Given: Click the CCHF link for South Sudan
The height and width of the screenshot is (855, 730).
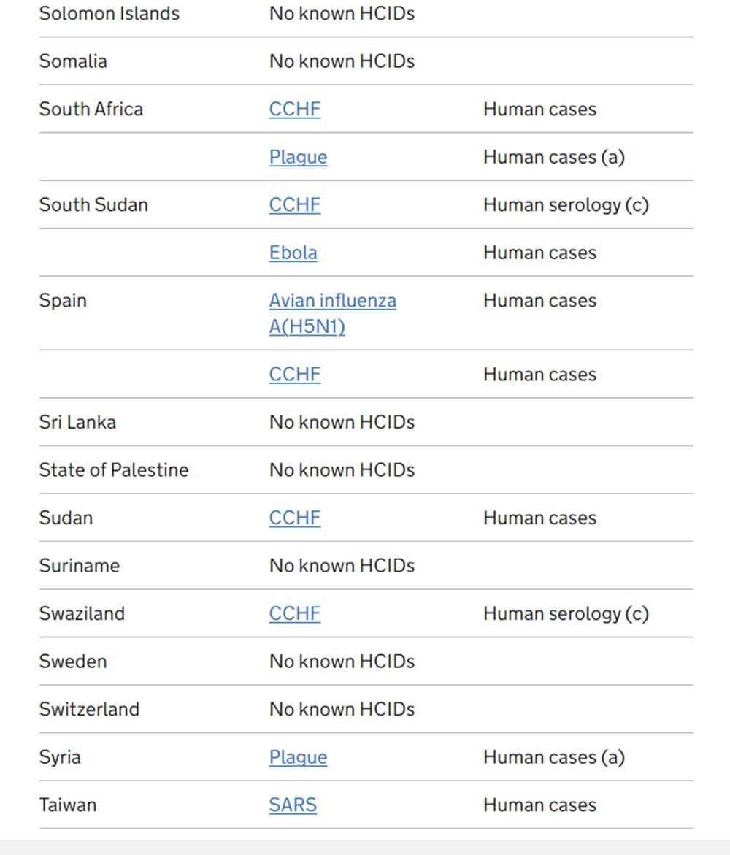Looking at the screenshot, I should [294, 205].
